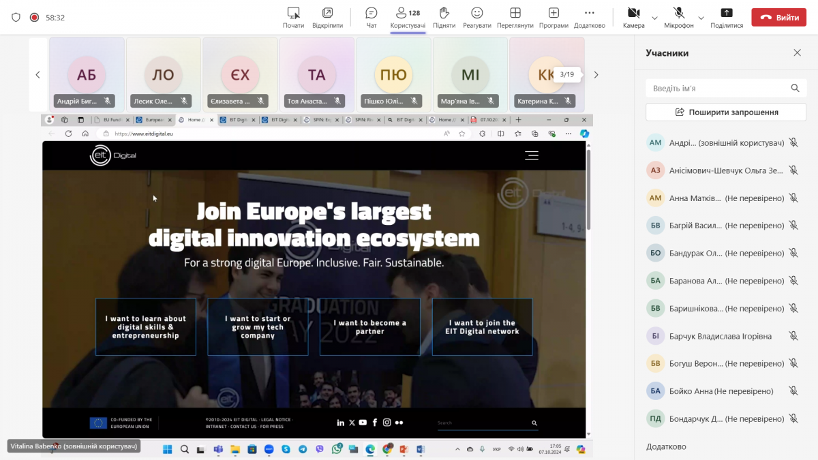Click the More (Додатково) ellipsis icon

point(589,18)
